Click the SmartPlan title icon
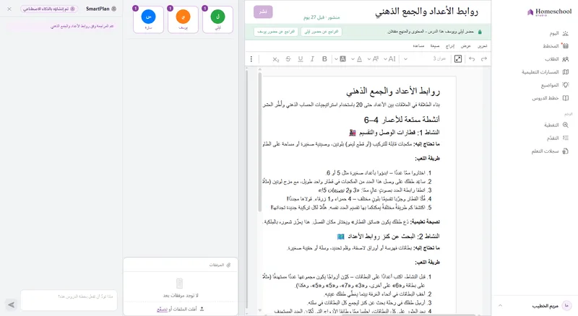This screenshot has height=316, width=578. [114, 9]
